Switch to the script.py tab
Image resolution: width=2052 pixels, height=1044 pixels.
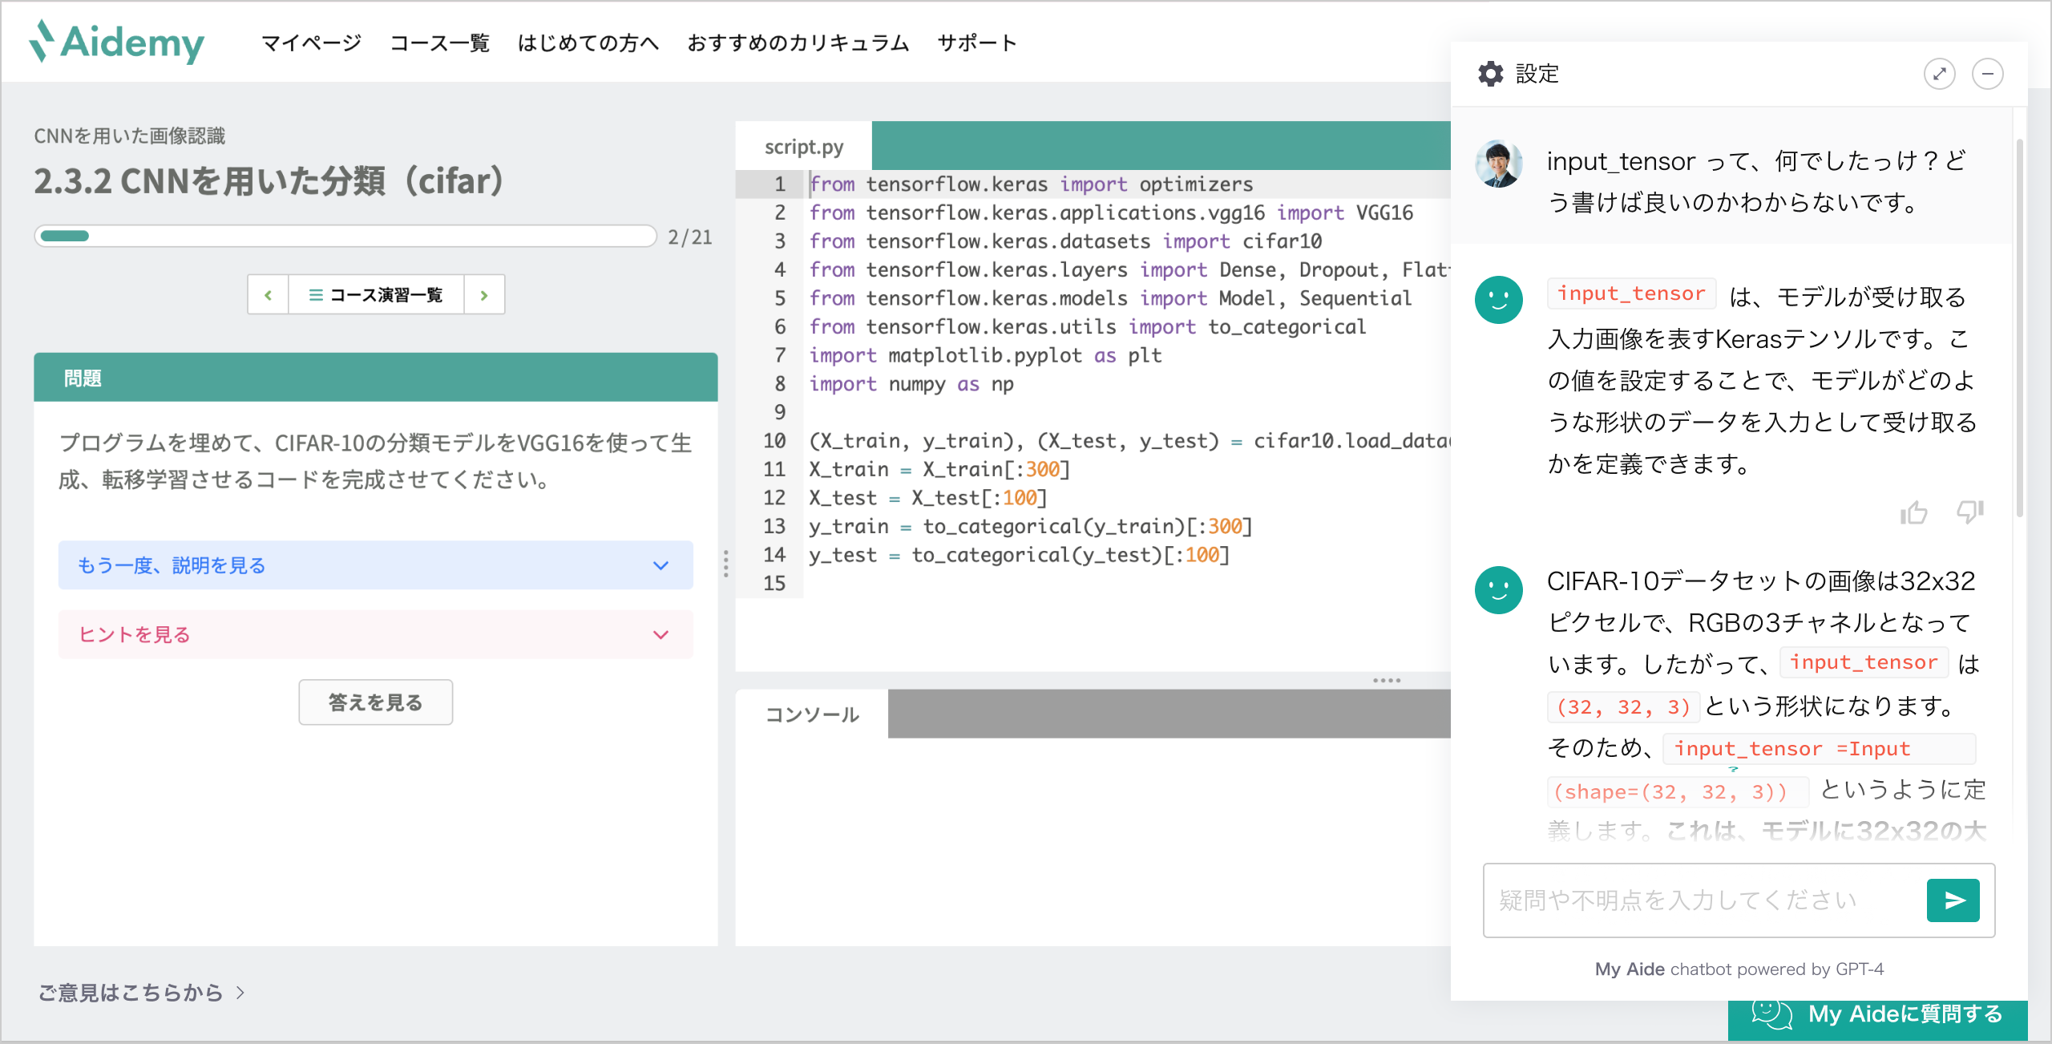click(x=802, y=146)
